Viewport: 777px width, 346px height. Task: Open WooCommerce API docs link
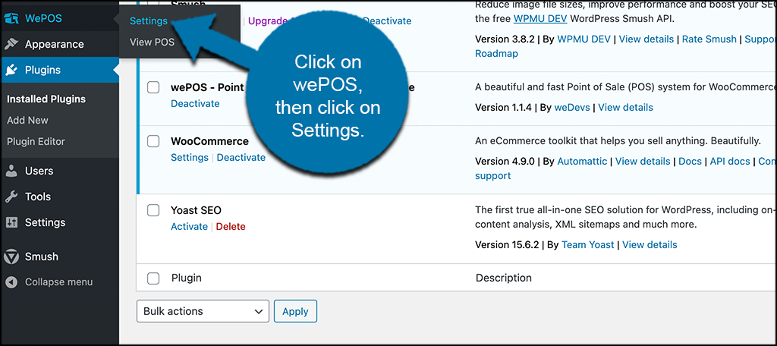[731, 161]
